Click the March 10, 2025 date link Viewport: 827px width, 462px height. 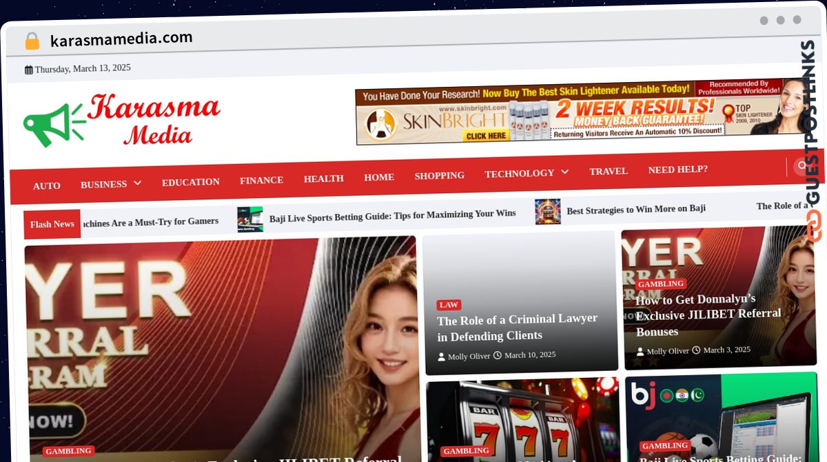pyautogui.click(x=530, y=355)
